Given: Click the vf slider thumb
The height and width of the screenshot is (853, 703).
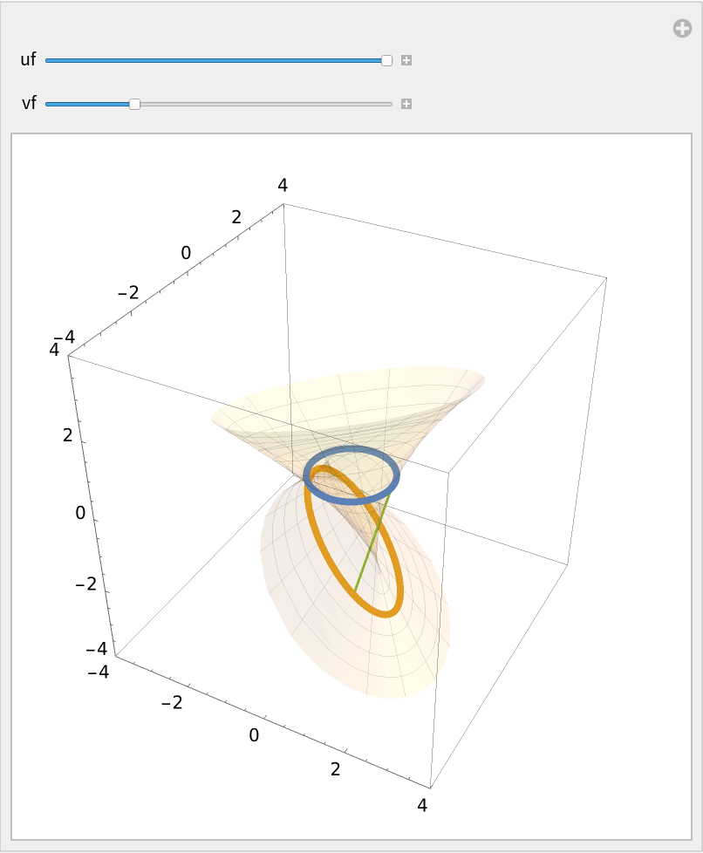Looking at the screenshot, I should click(x=134, y=104).
